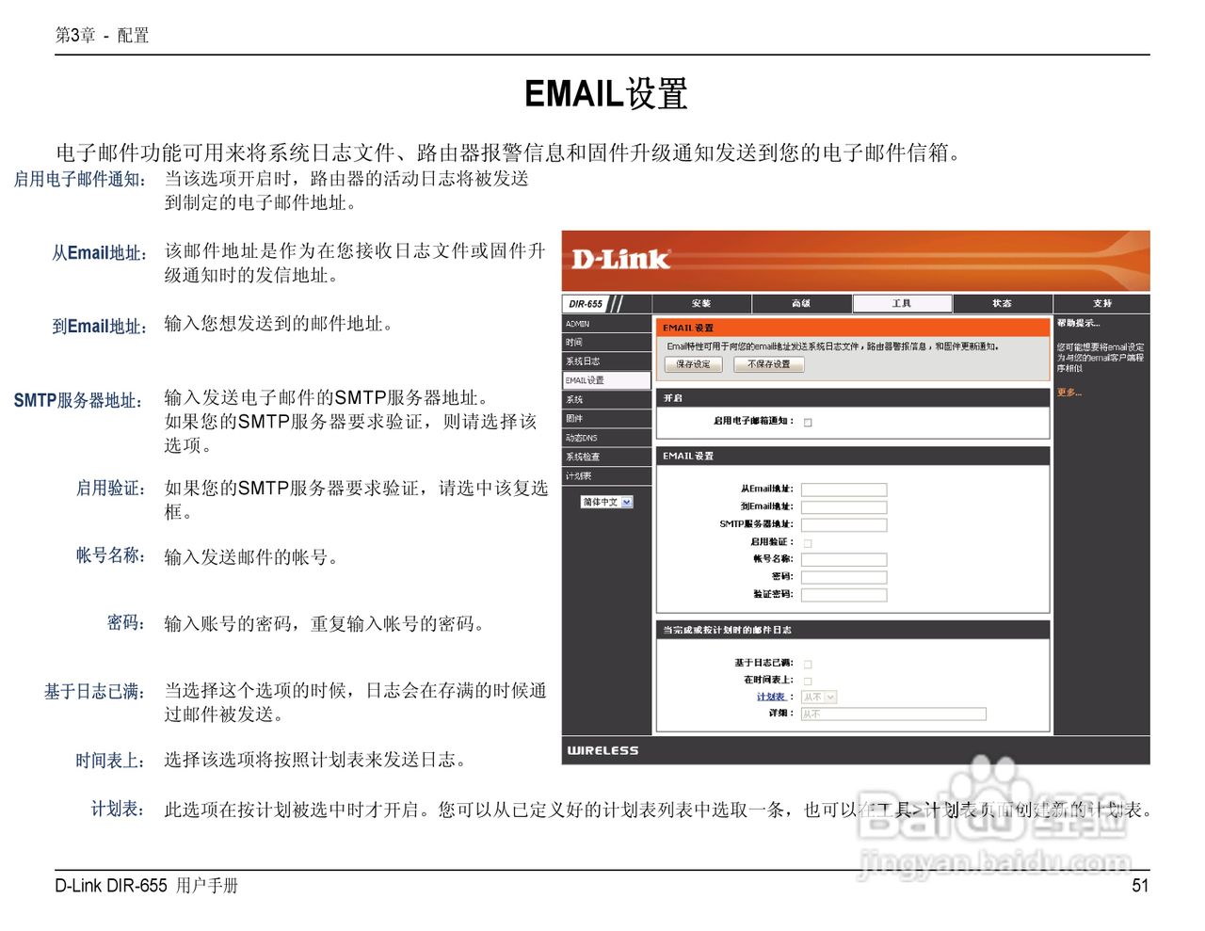Image resolution: width=1205 pixels, height=931 pixels.
Task: Click the 从Email地址 manual label
Action: point(100,252)
